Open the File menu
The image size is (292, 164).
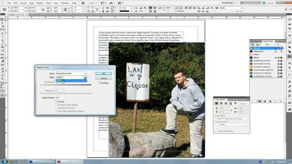[9, 3]
